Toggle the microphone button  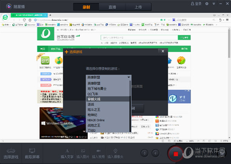pyautogui.click(x=145, y=153)
